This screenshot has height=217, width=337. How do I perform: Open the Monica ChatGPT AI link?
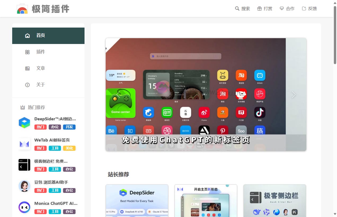tap(56, 203)
